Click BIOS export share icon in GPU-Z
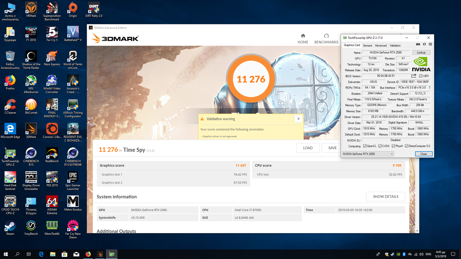Viewport: 461px width, 259px height. tap(414, 76)
